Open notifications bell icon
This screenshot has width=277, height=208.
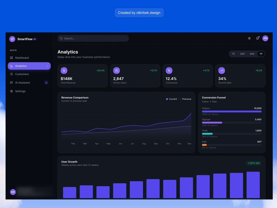tap(258, 38)
